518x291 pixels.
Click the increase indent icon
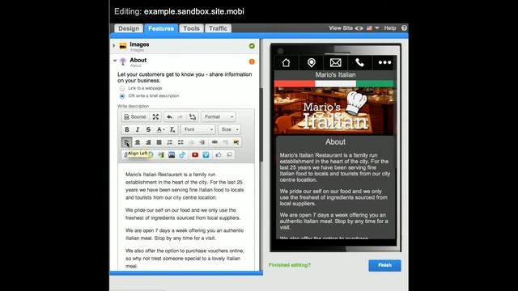202,142
